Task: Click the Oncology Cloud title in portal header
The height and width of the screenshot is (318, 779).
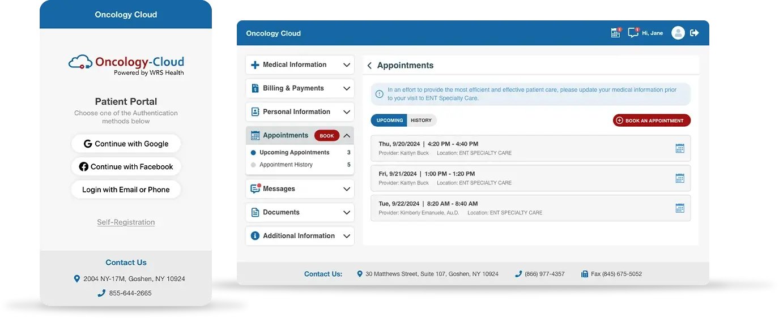Action: tap(274, 33)
